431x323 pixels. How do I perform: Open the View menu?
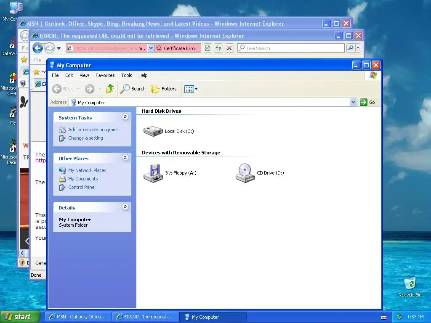coord(84,75)
